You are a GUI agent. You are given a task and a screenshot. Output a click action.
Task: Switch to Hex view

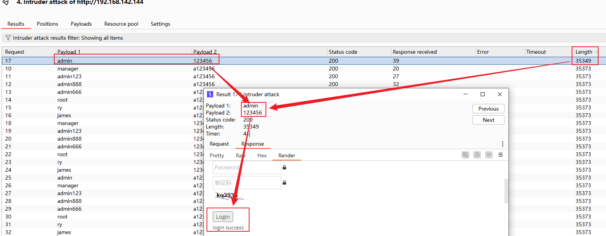pos(262,155)
